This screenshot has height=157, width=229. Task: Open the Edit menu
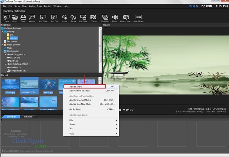(10, 6)
